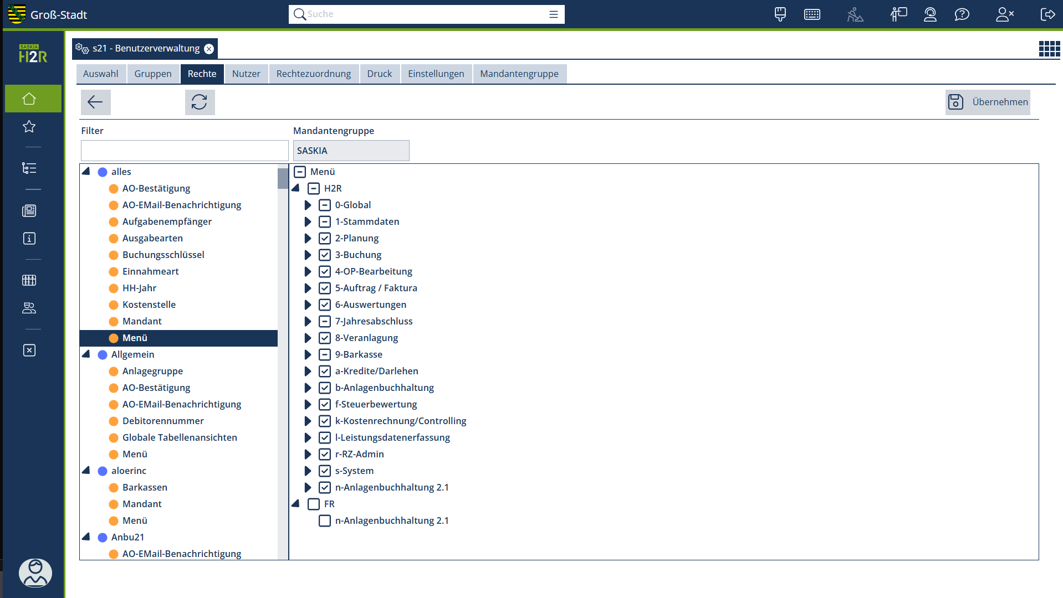The width and height of the screenshot is (1063, 598).
Task: Open the Rechtezuordnung tab
Action: tap(313, 74)
